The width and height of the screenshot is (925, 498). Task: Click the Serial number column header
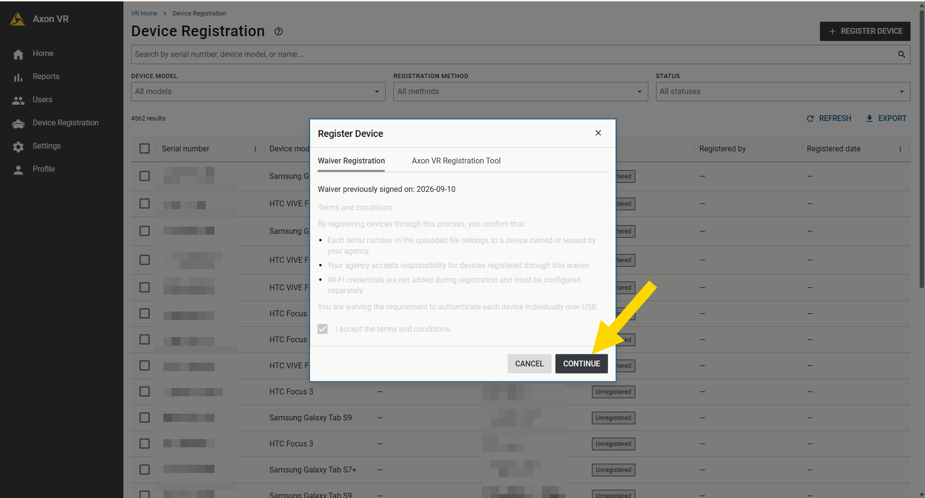click(x=186, y=149)
